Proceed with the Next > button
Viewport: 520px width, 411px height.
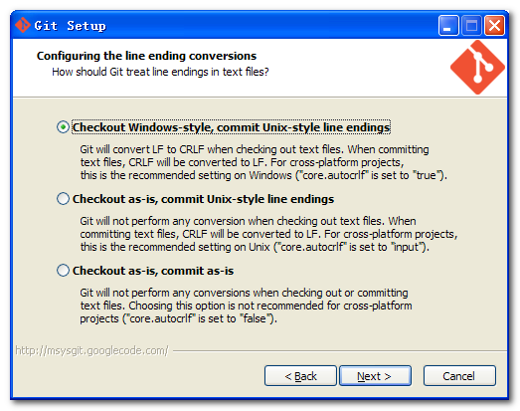375,376
